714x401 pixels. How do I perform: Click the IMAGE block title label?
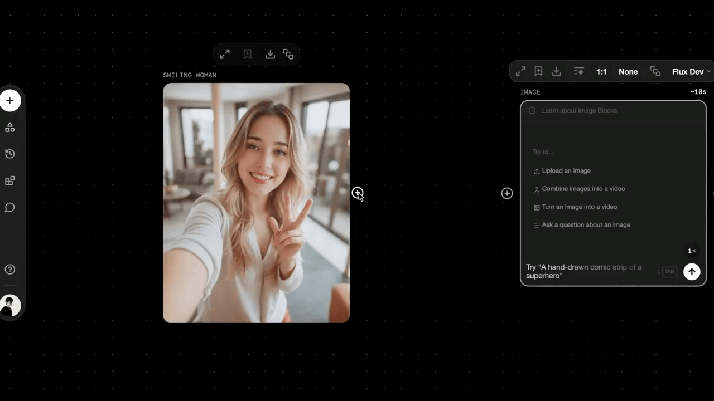[530, 92]
